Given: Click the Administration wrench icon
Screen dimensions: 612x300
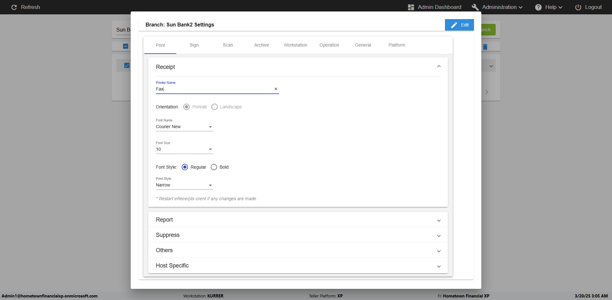Looking at the screenshot, I should (475, 7).
